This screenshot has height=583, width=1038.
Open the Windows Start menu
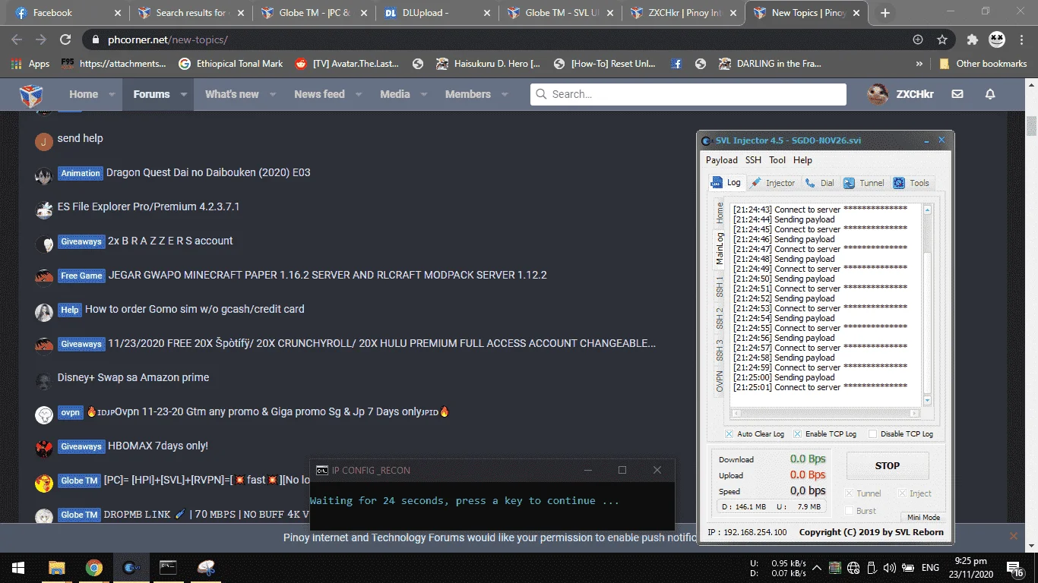click(x=17, y=568)
